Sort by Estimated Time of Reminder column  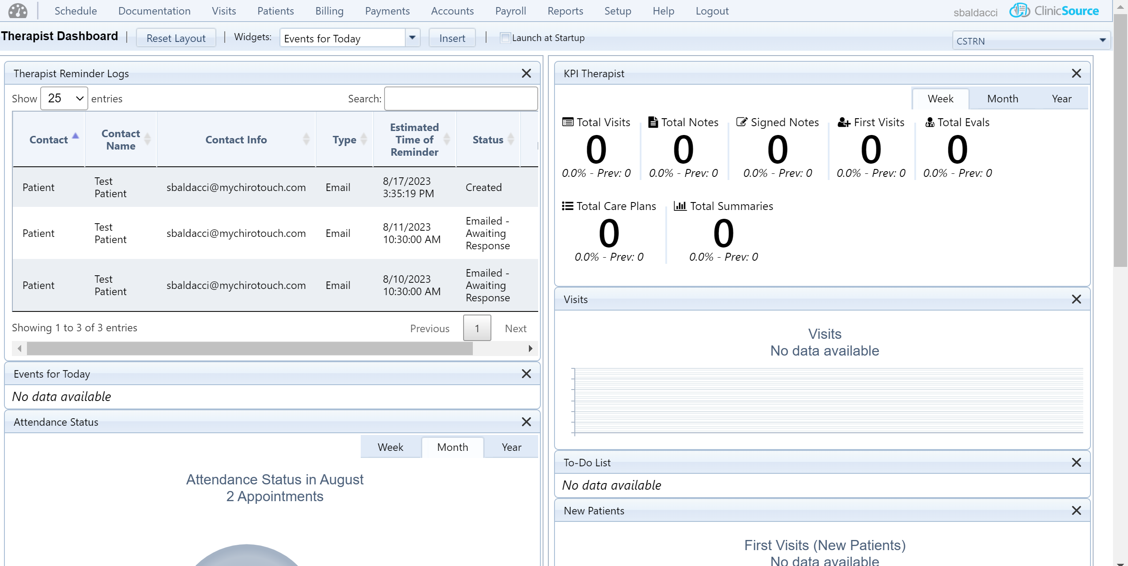pos(414,139)
